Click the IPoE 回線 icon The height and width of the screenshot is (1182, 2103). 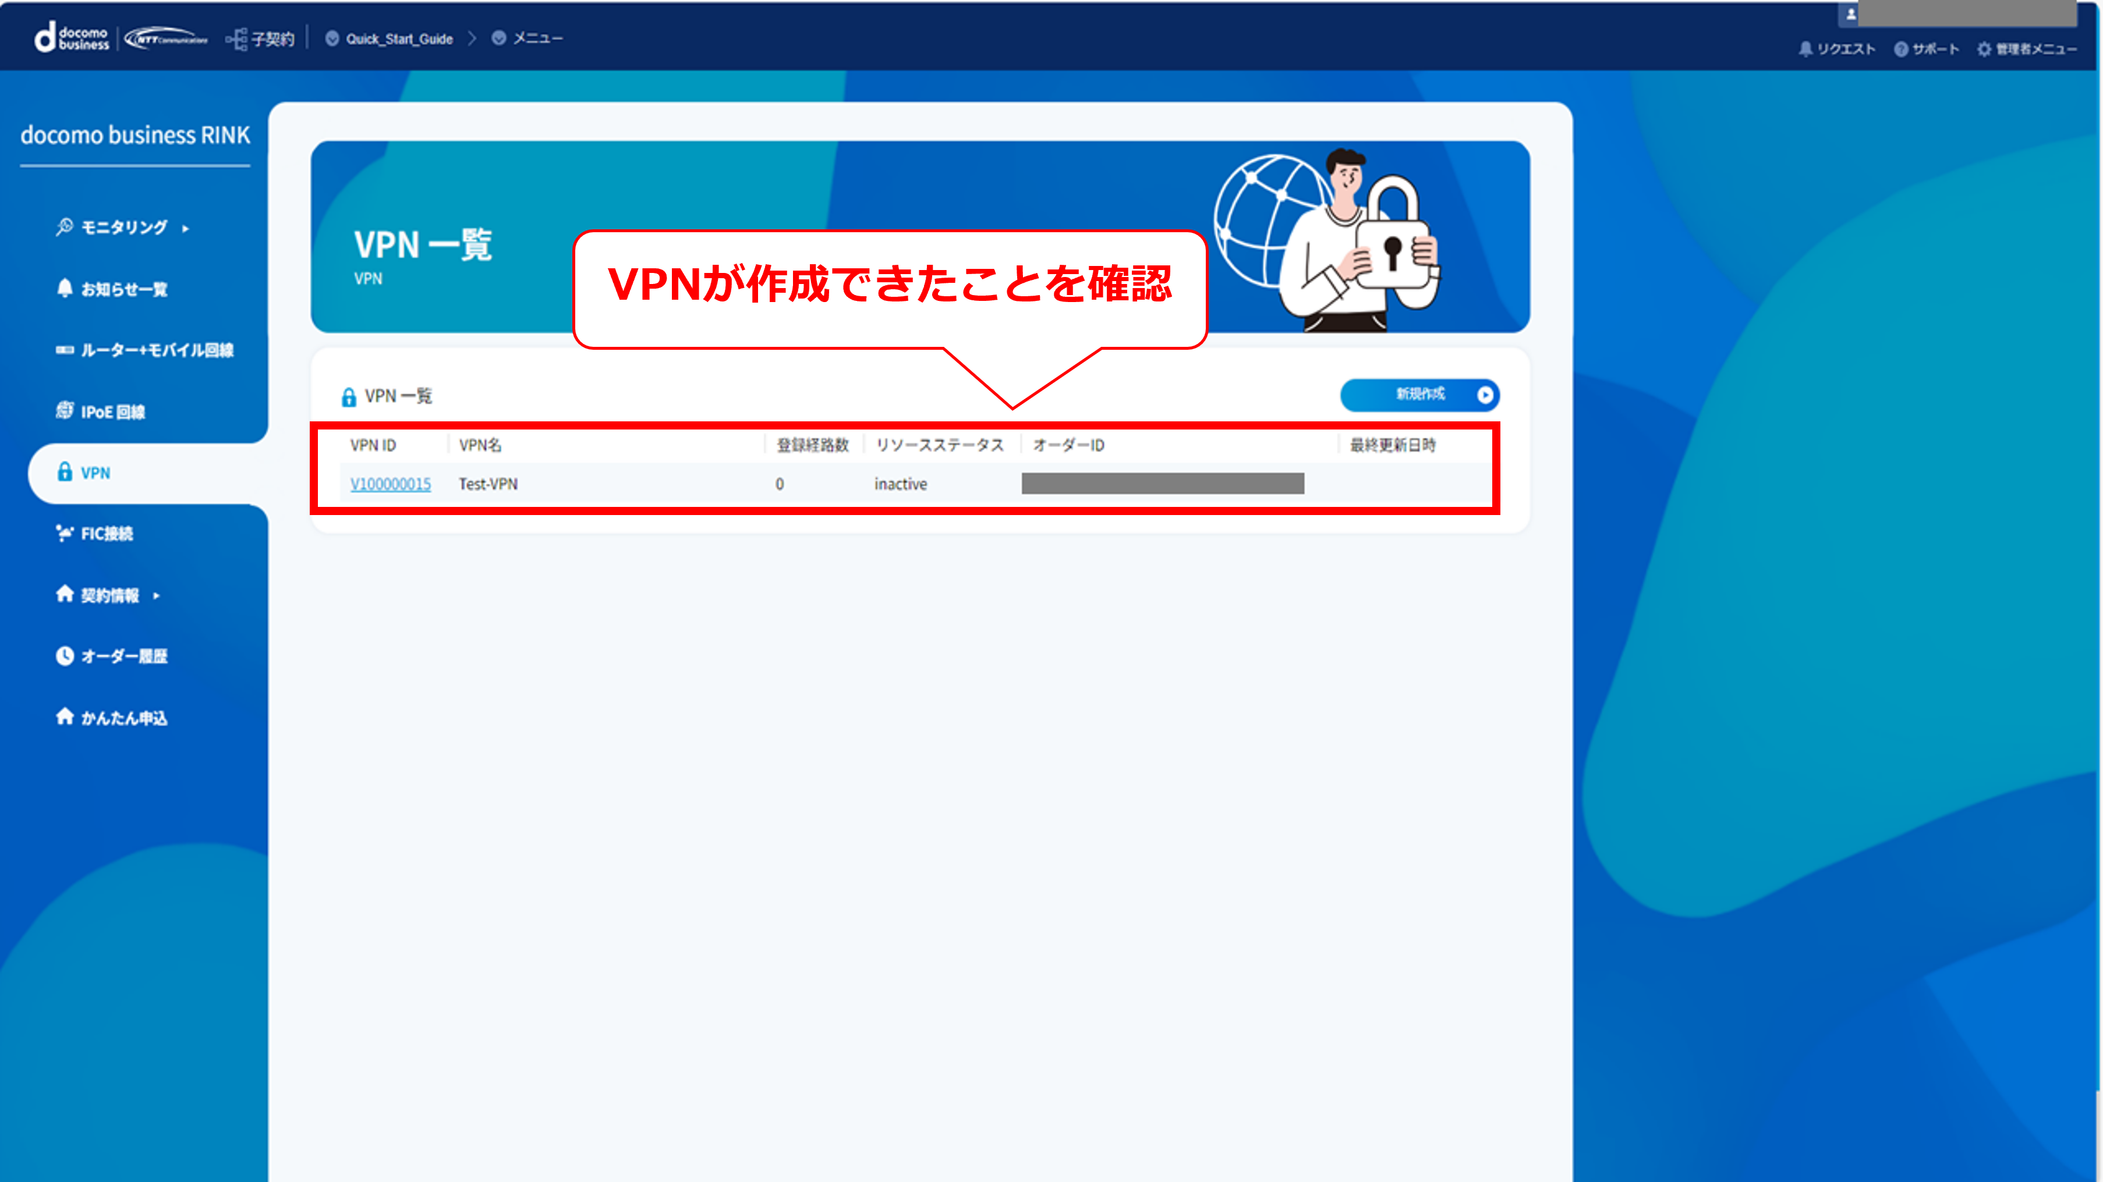[65, 411]
